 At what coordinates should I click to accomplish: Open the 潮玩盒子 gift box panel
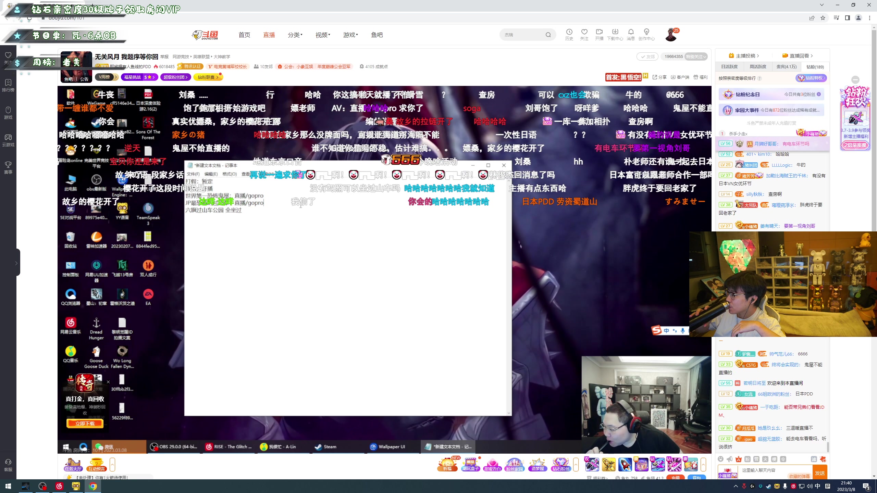pyautogui.click(x=470, y=464)
